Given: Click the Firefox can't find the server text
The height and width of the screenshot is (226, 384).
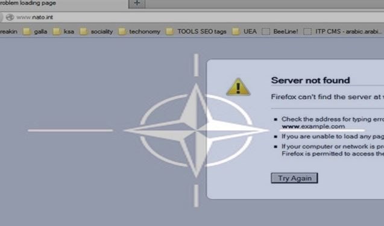Looking at the screenshot, I should [327, 96].
